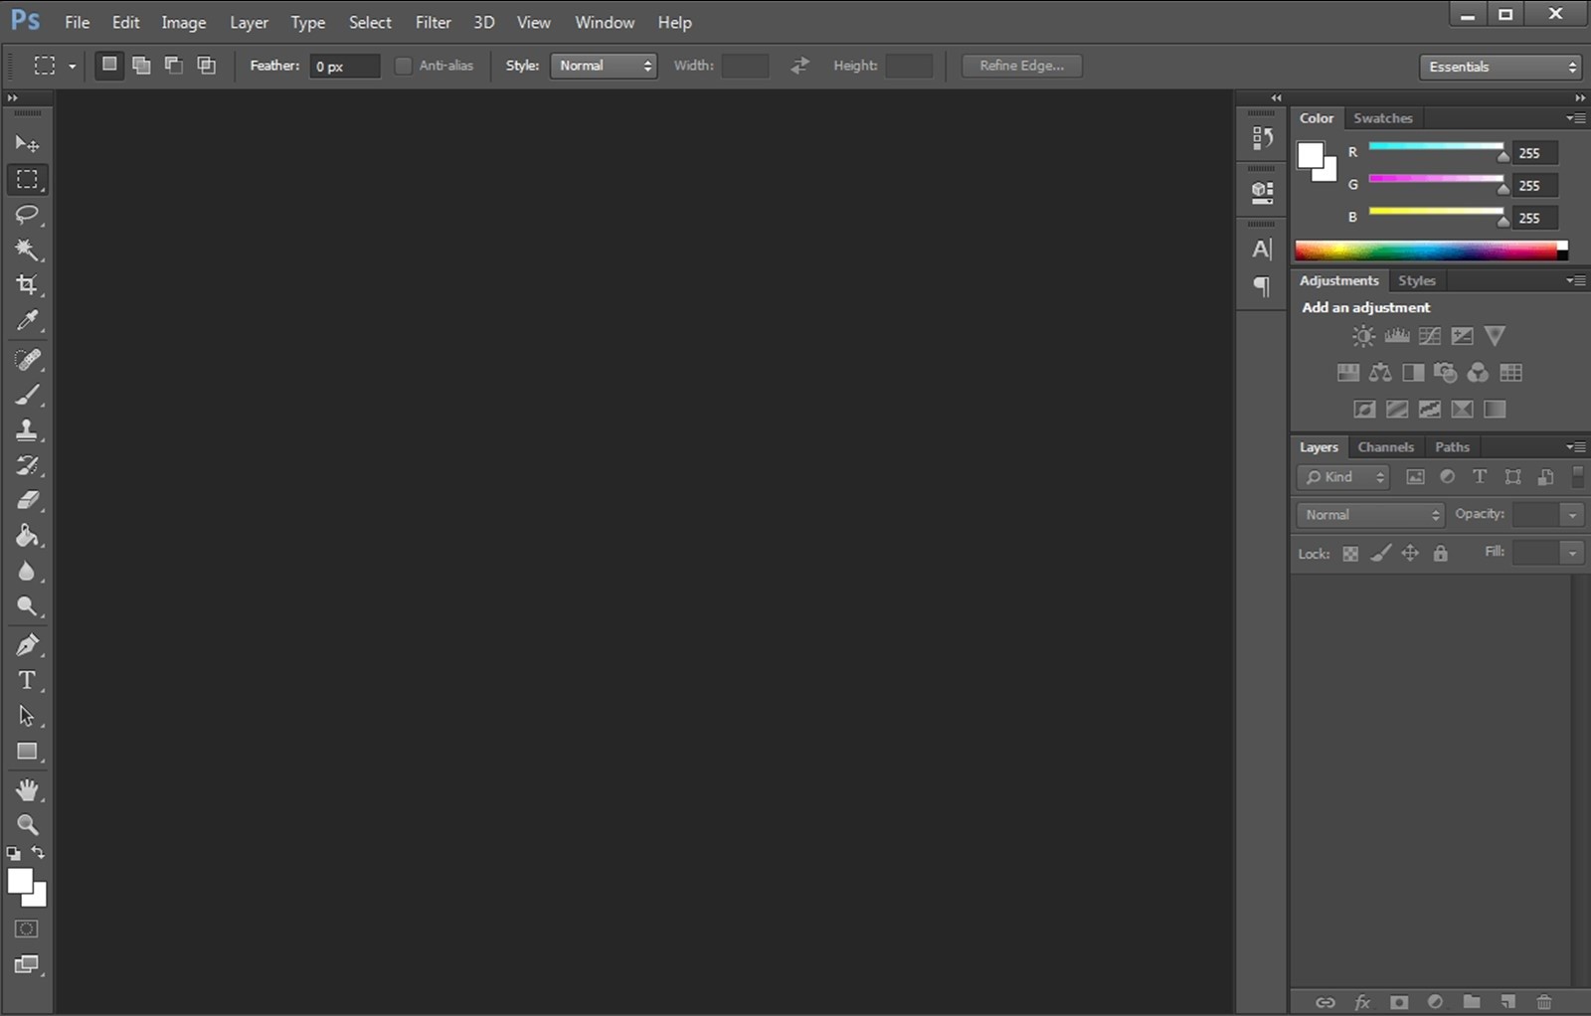The height and width of the screenshot is (1016, 1591).
Task: Activate the Pen tool
Action: click(x=27, y=644)
